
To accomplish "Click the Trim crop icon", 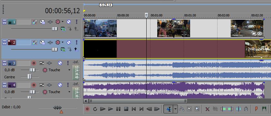I will tap(215, 109).
